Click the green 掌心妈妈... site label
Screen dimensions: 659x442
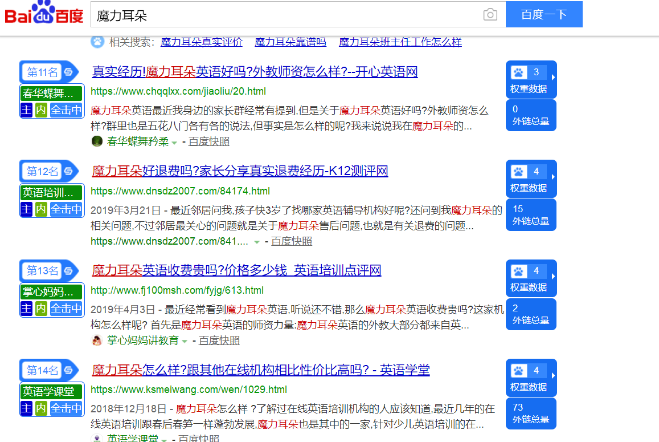point(52,292)
